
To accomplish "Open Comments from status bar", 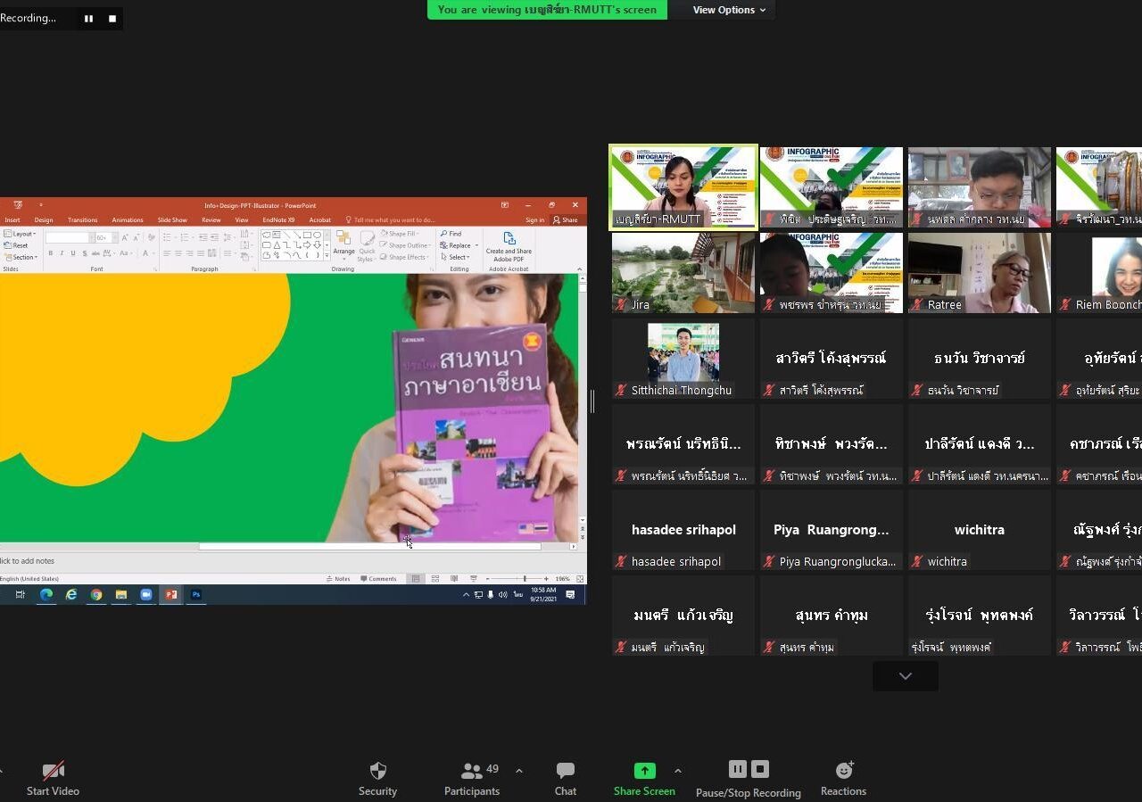I will coord(378,579).
